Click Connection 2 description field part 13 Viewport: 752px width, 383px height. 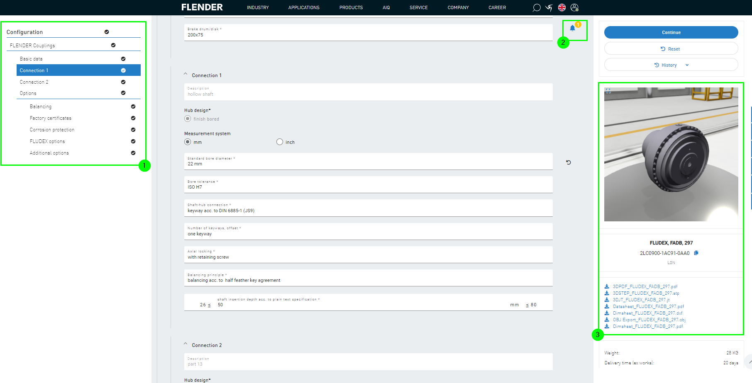pyautogui.click(x=369, y=361)
